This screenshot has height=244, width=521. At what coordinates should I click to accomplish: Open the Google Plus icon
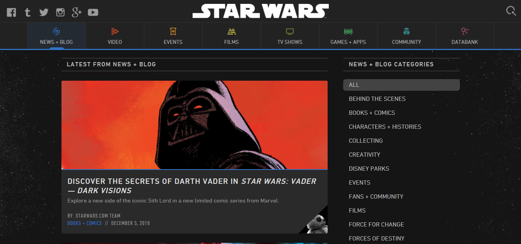tap(77, 12)
